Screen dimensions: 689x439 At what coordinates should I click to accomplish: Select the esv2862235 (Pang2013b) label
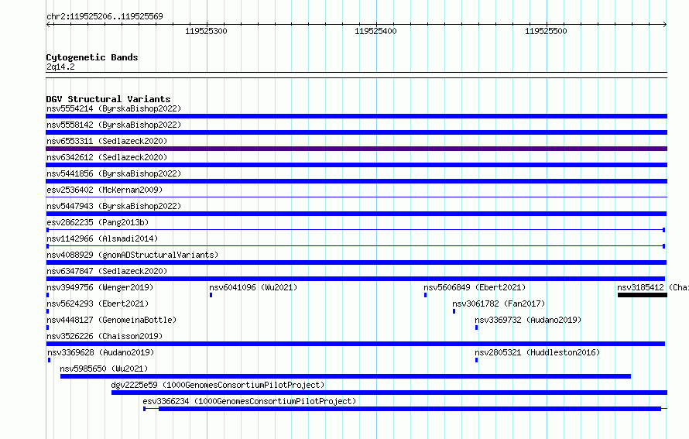click(98, 222)
